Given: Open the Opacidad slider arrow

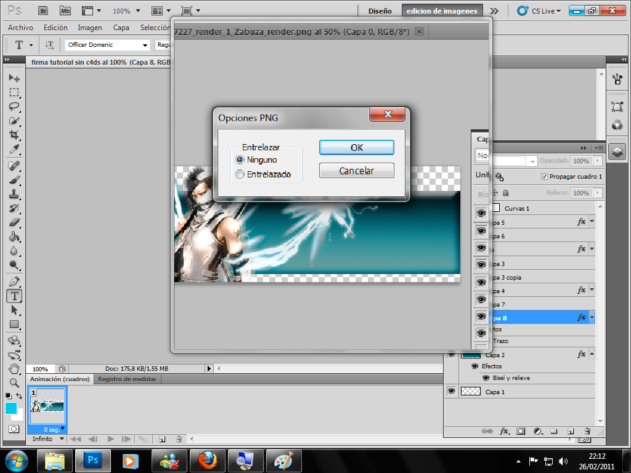Looking at the screenshot, I should (x=598, y=161).
